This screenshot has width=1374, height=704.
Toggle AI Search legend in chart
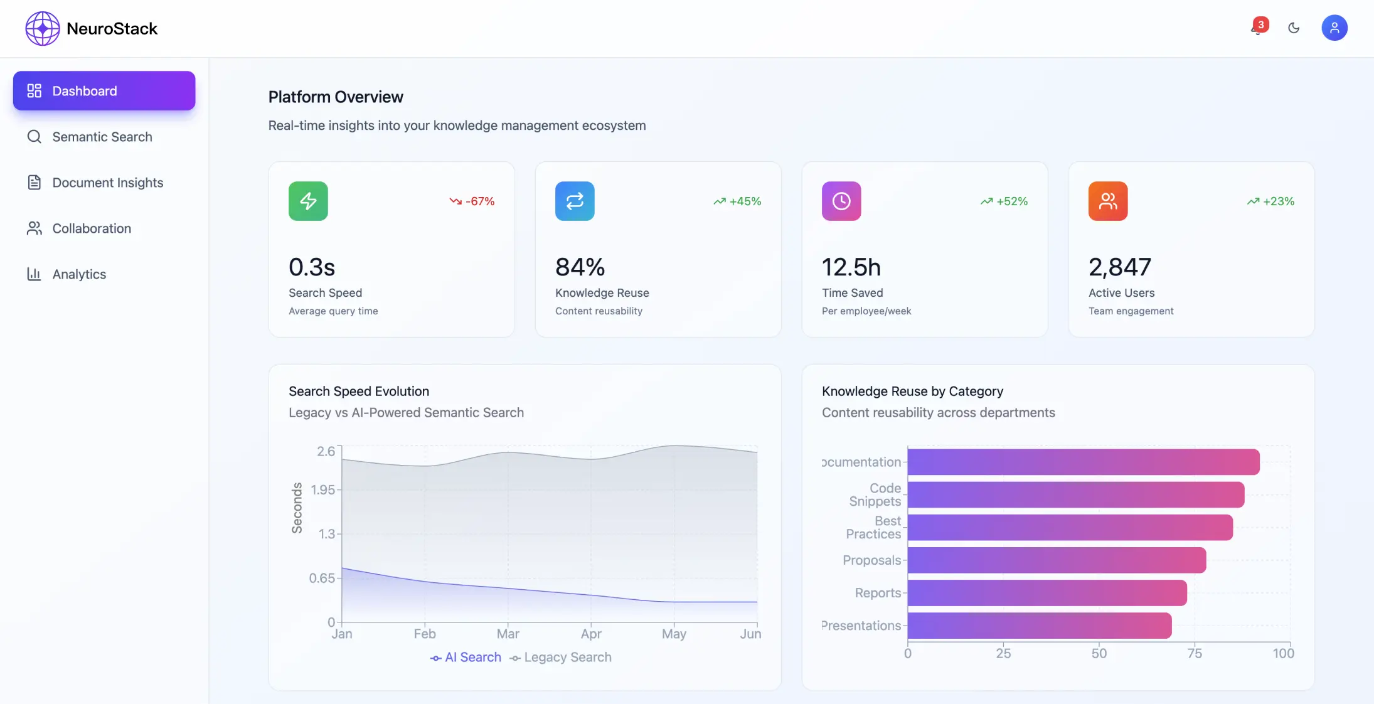pyautogui.click(x=466, y=657)
